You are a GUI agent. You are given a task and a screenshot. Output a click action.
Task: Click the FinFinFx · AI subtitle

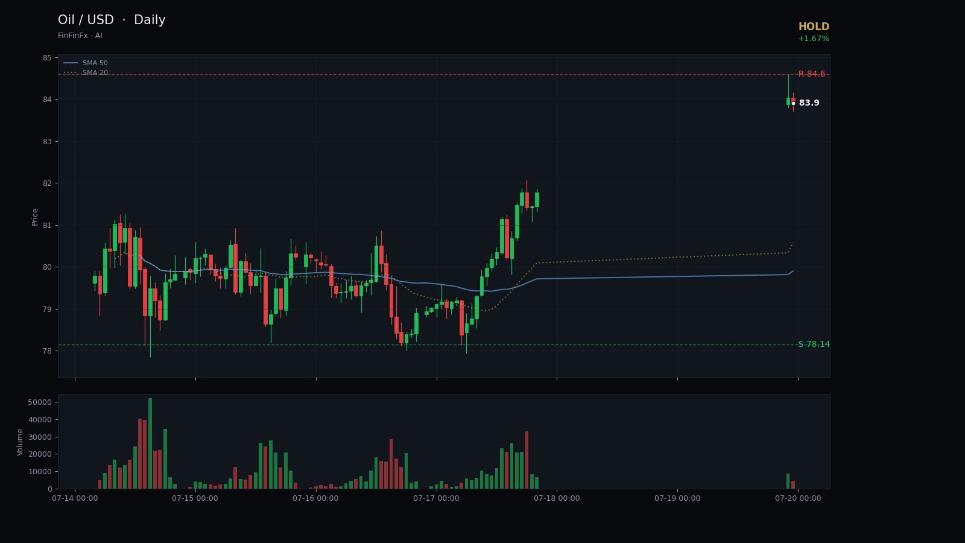80,36
